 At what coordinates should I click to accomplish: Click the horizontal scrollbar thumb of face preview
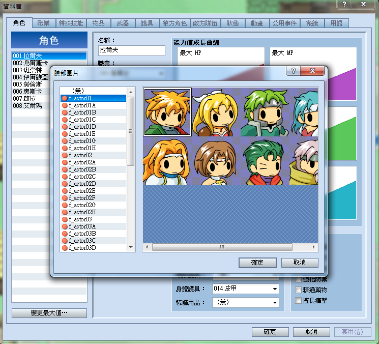(x=222, y=247)
